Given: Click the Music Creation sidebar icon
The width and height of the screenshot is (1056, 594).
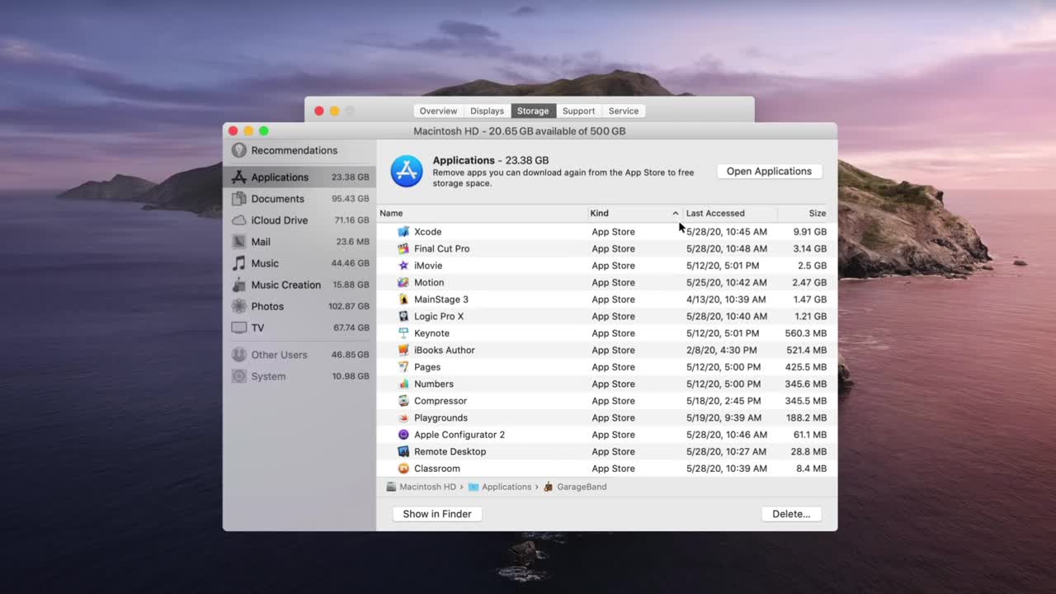Looking at the screenshot, I should [239, 285].
